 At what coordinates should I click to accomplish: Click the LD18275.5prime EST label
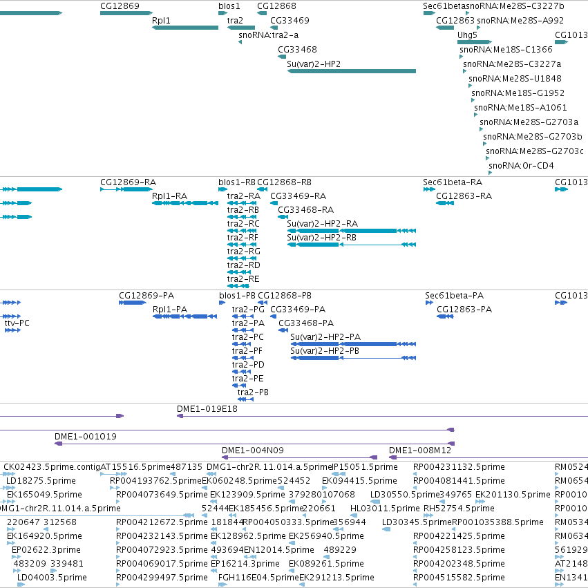coord(41,481)
